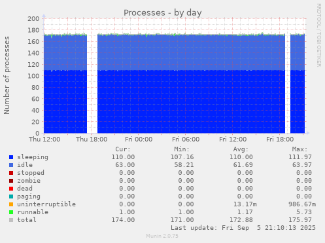325x243 pixels.
Task: Click the runnable Avg value 1.17
Action: point(245,212)
